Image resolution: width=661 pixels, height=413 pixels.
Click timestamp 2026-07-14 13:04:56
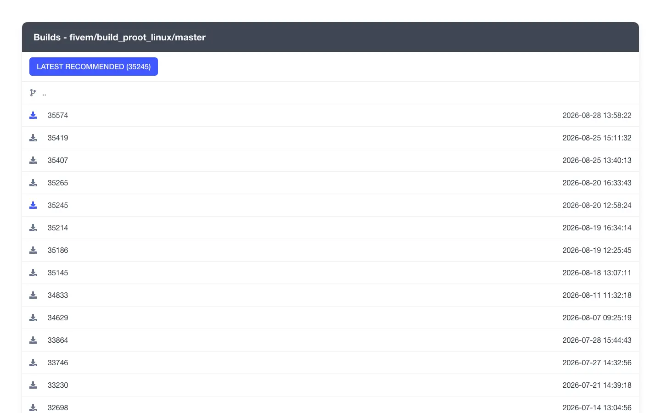tap(597, 407)
